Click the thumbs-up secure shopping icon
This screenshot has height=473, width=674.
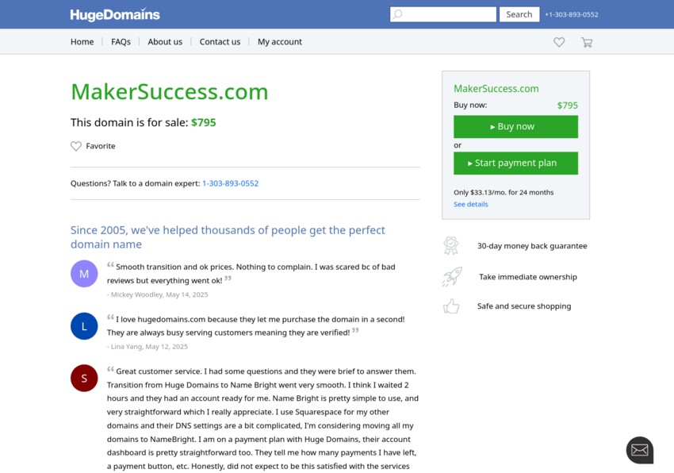click(451, 306)
